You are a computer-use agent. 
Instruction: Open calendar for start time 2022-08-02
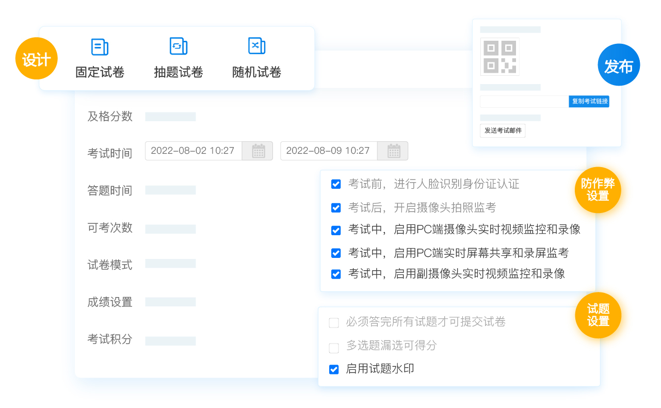click(x=258, y=151)
